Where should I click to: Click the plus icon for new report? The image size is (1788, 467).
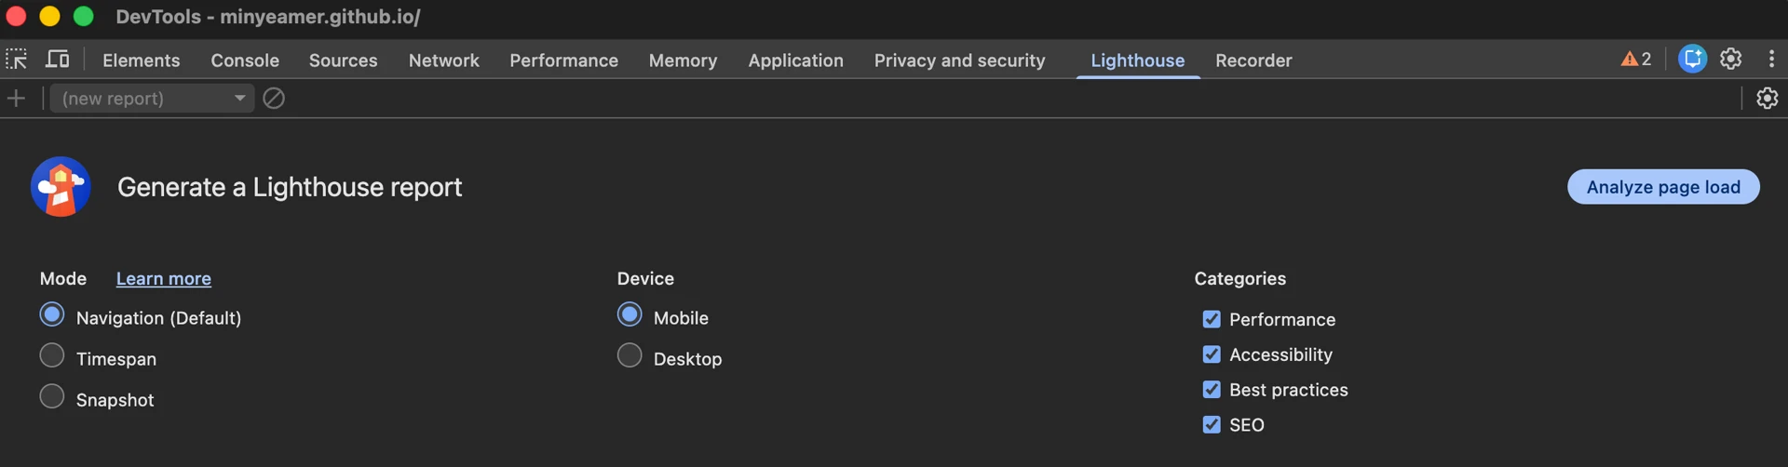pyautogui.click(x=17, y=98)
